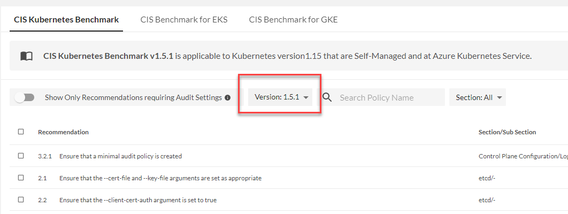Go to CIS Benchmark for GKE tab

(x=293, y=20)
